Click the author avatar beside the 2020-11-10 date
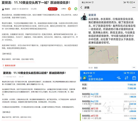The width and height of the screenshot is (138, 121). click(x=3, y=9)
